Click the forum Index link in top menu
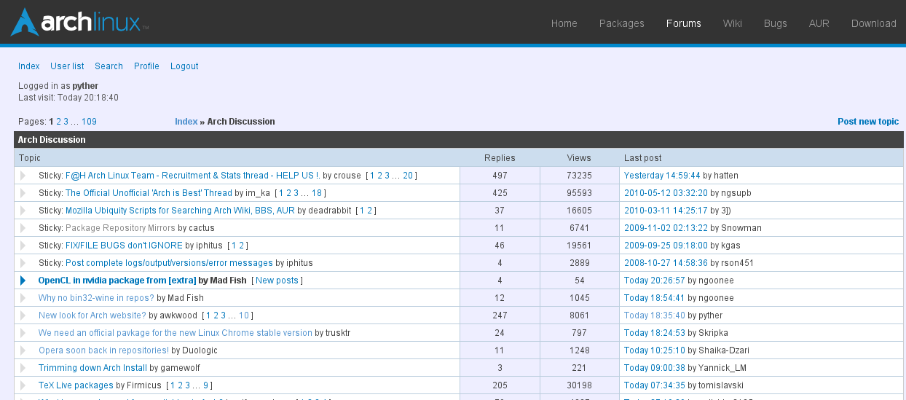 click(x=29, y=66)
